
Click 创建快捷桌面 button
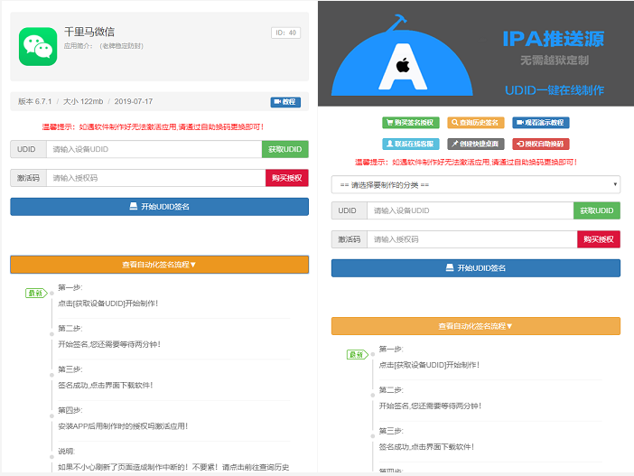click(476, 144)
